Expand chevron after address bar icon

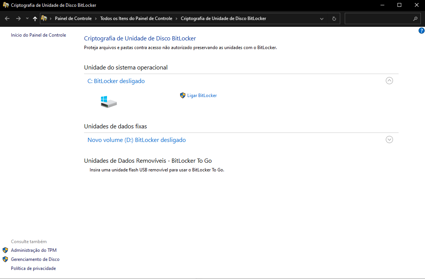point(51,18)
